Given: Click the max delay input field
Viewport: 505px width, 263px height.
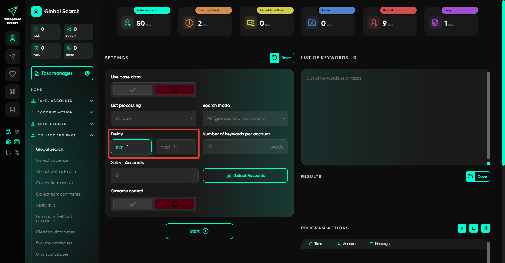Looking at the screenshot, I should click(176, 147).
